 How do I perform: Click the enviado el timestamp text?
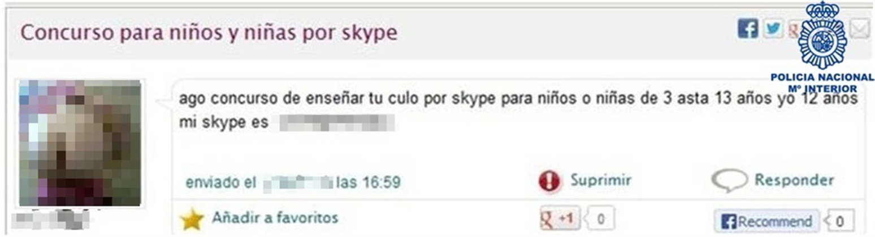pyautogui.click(x=293, y=183)
